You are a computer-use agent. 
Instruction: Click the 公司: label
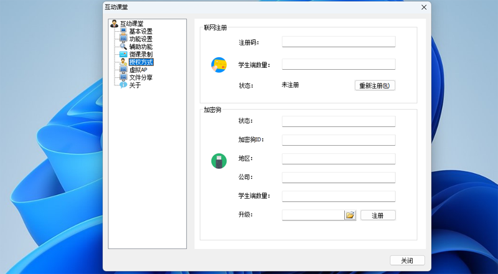245,177
